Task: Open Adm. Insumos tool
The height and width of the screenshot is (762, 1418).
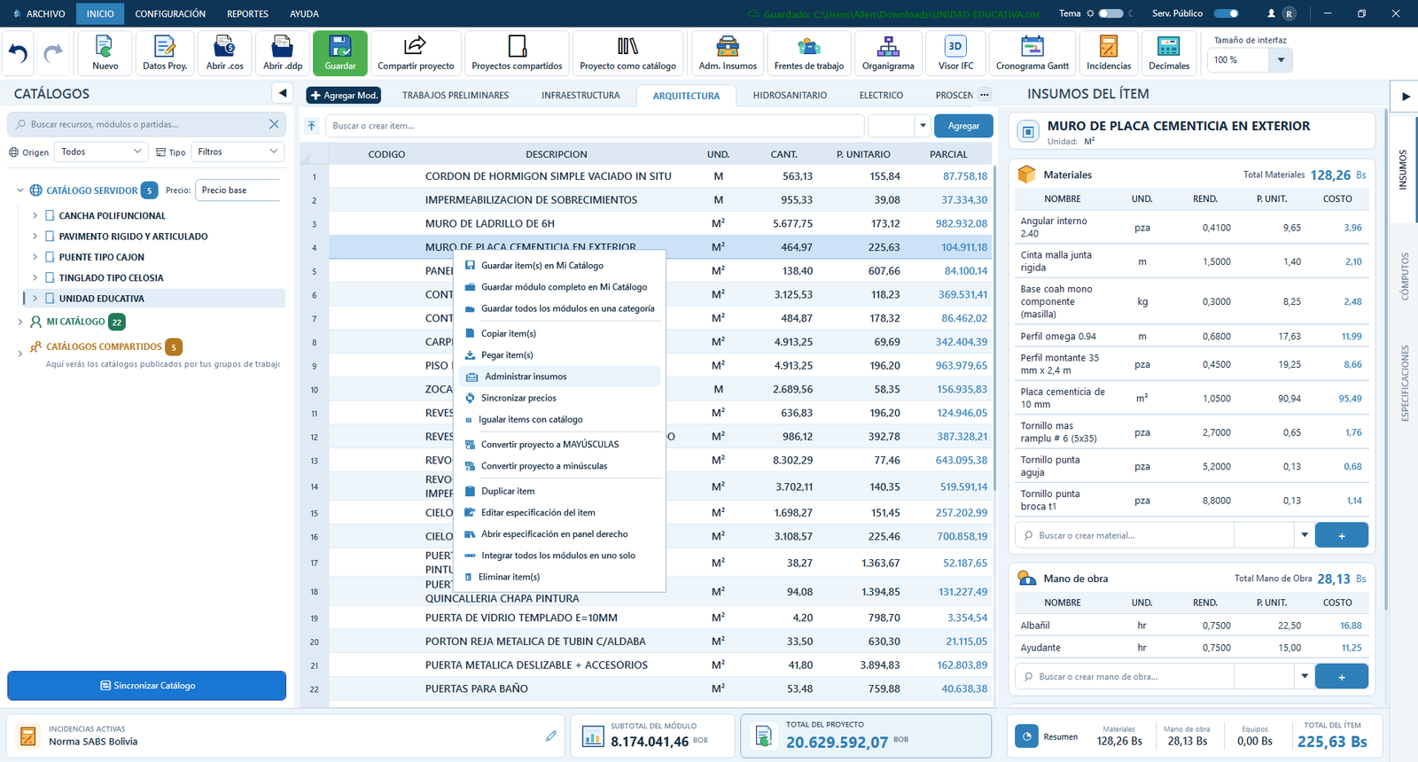Action: tap(728, 53)
